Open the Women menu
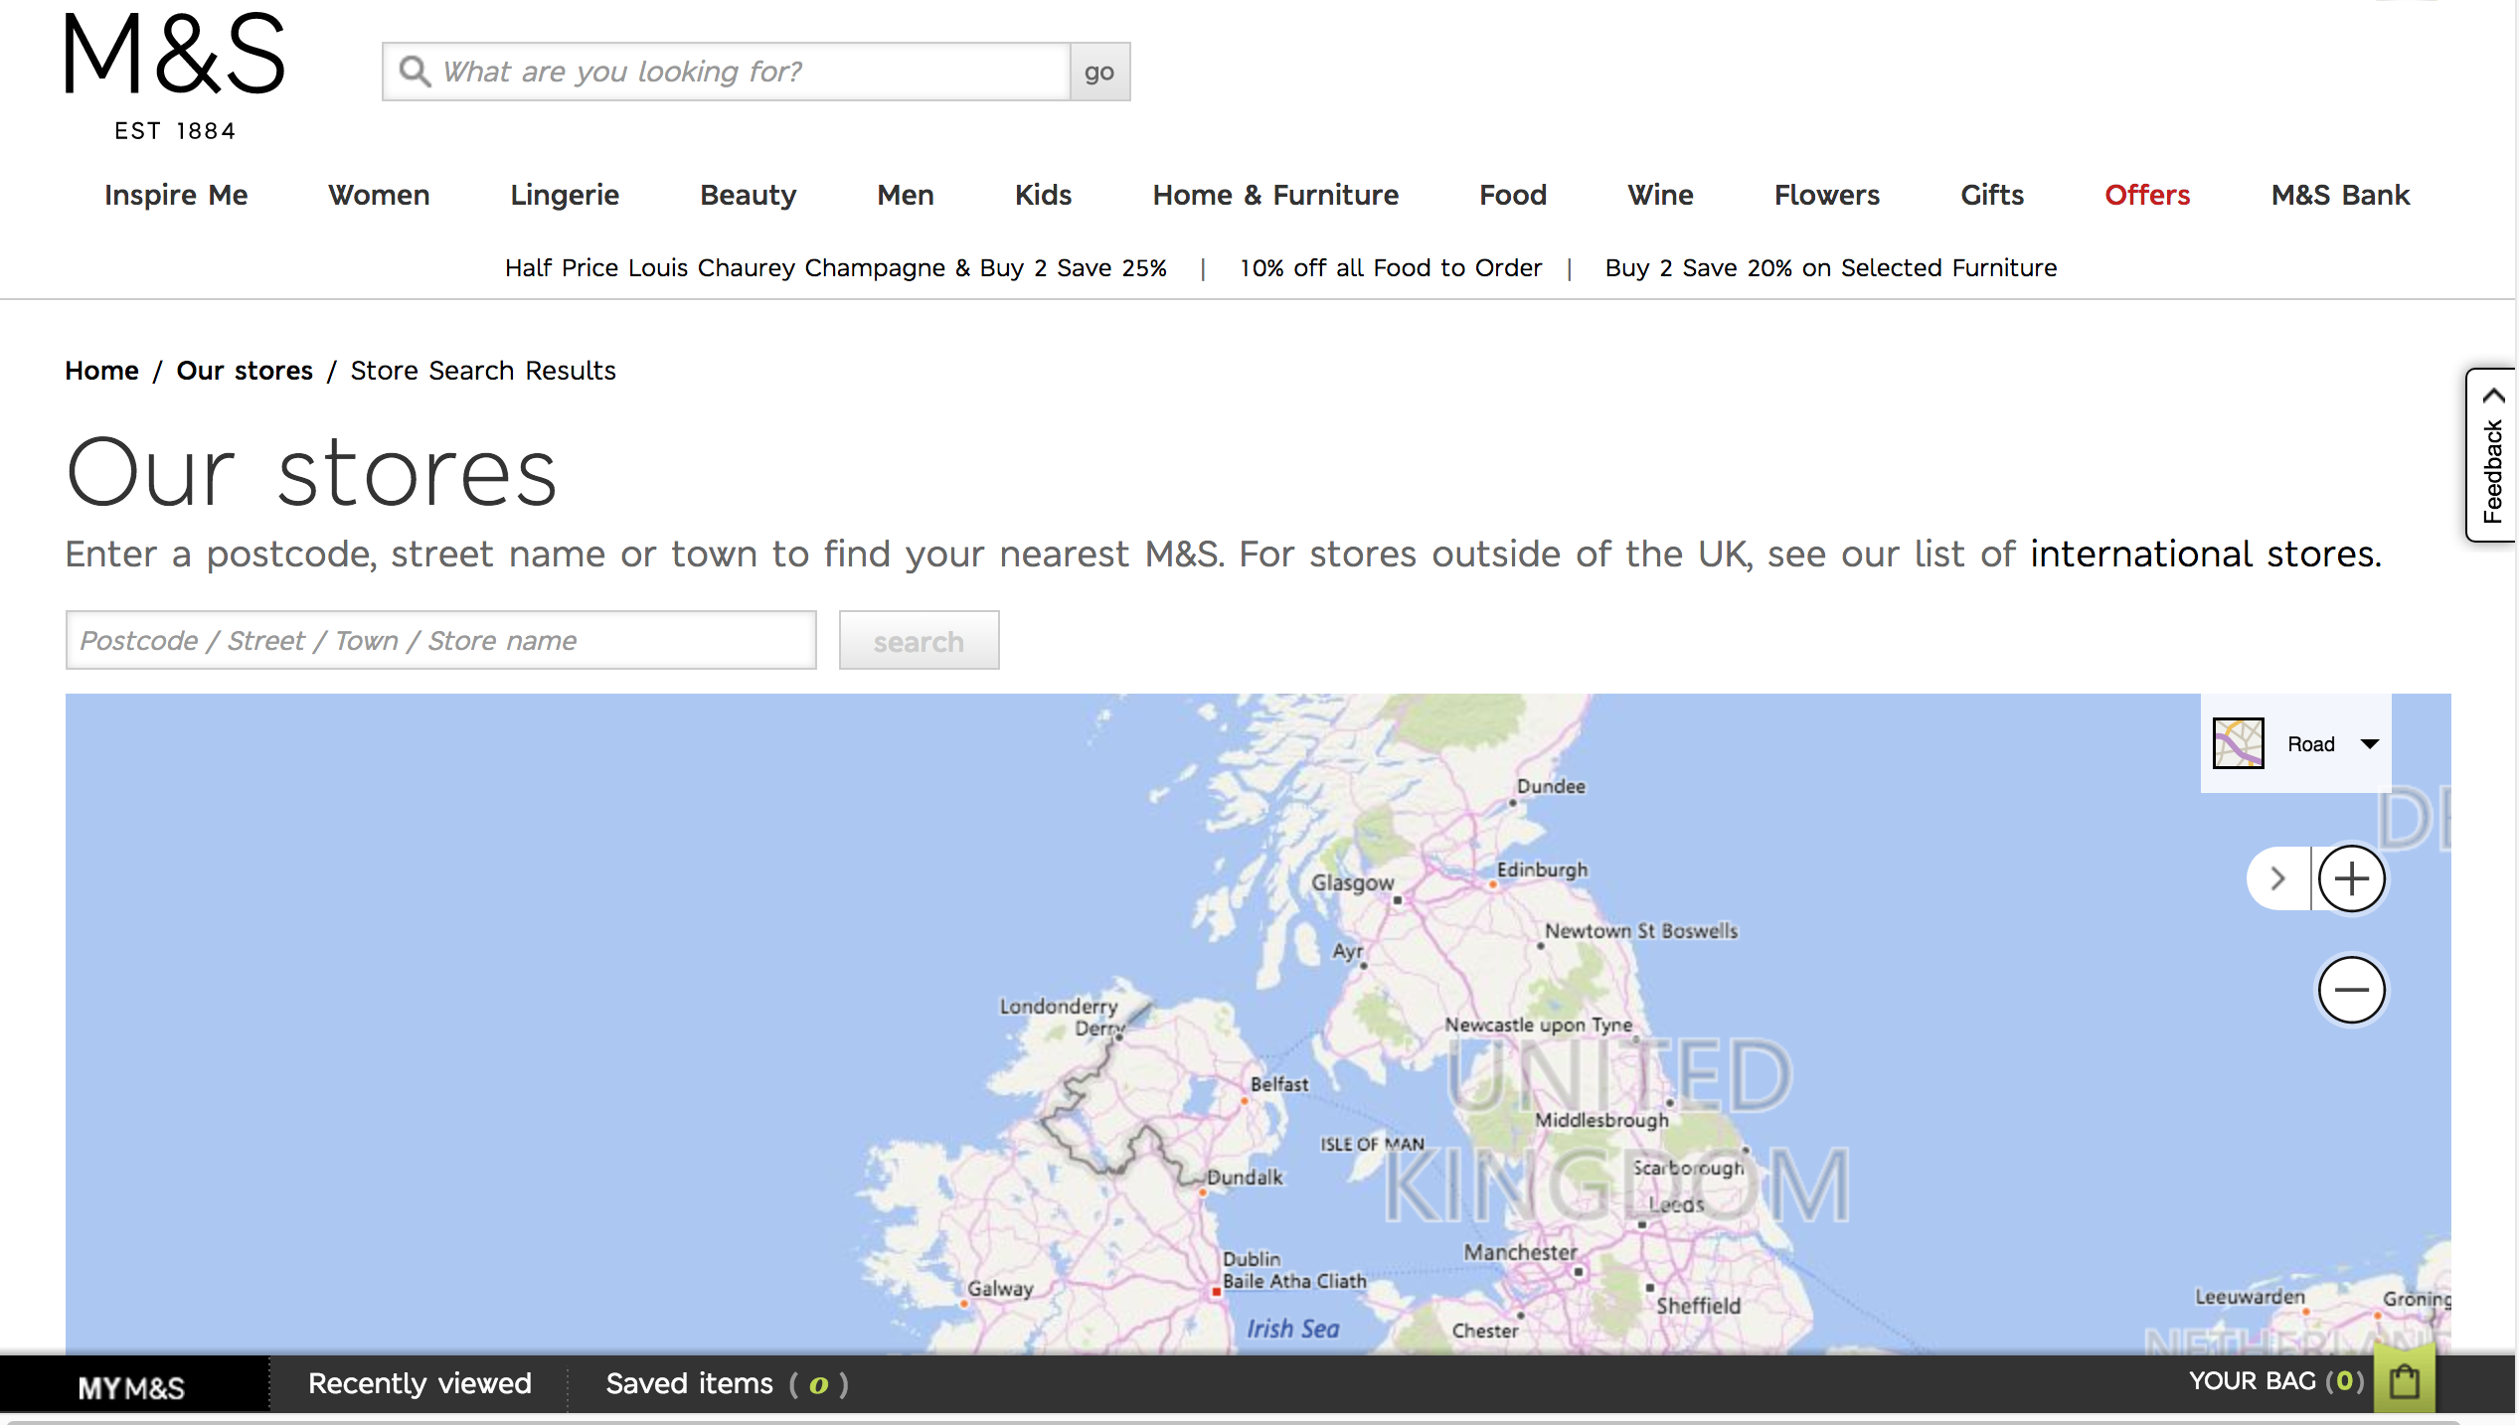Screen dimensions: 2519x1425 379,195
